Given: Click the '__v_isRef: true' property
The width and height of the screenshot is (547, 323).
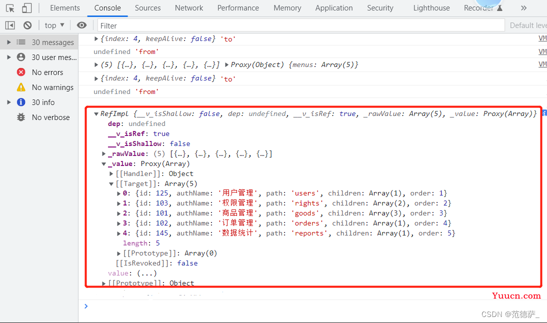Looking at the screenshot, I should 139,133.
